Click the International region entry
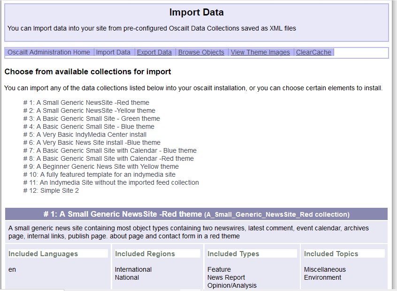Screen dimensions: 397x291 pos(133,269)
